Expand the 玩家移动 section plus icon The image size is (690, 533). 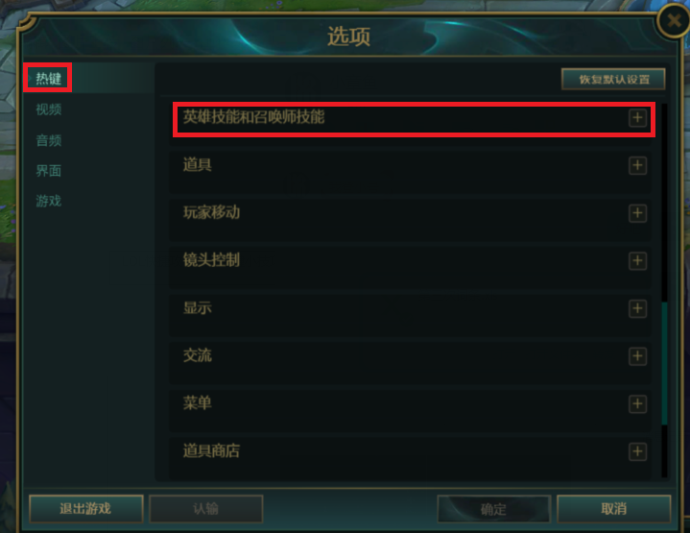637,213
